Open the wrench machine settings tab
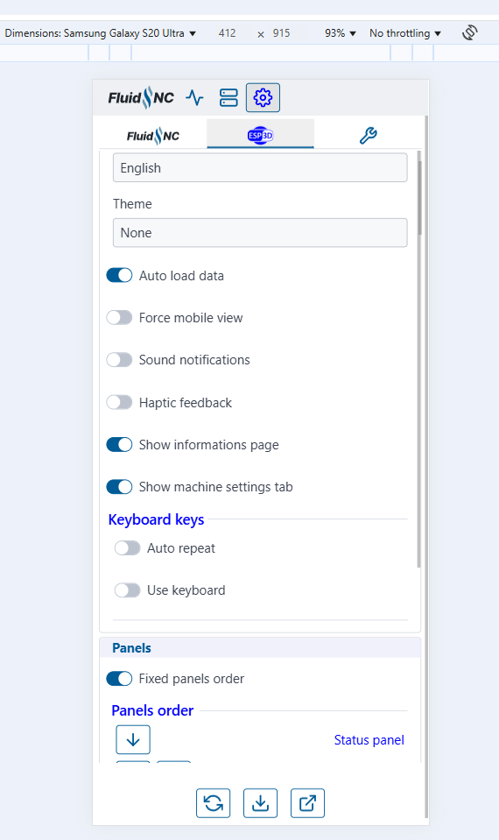Screen dimensions: 499x840 point(368,136)
